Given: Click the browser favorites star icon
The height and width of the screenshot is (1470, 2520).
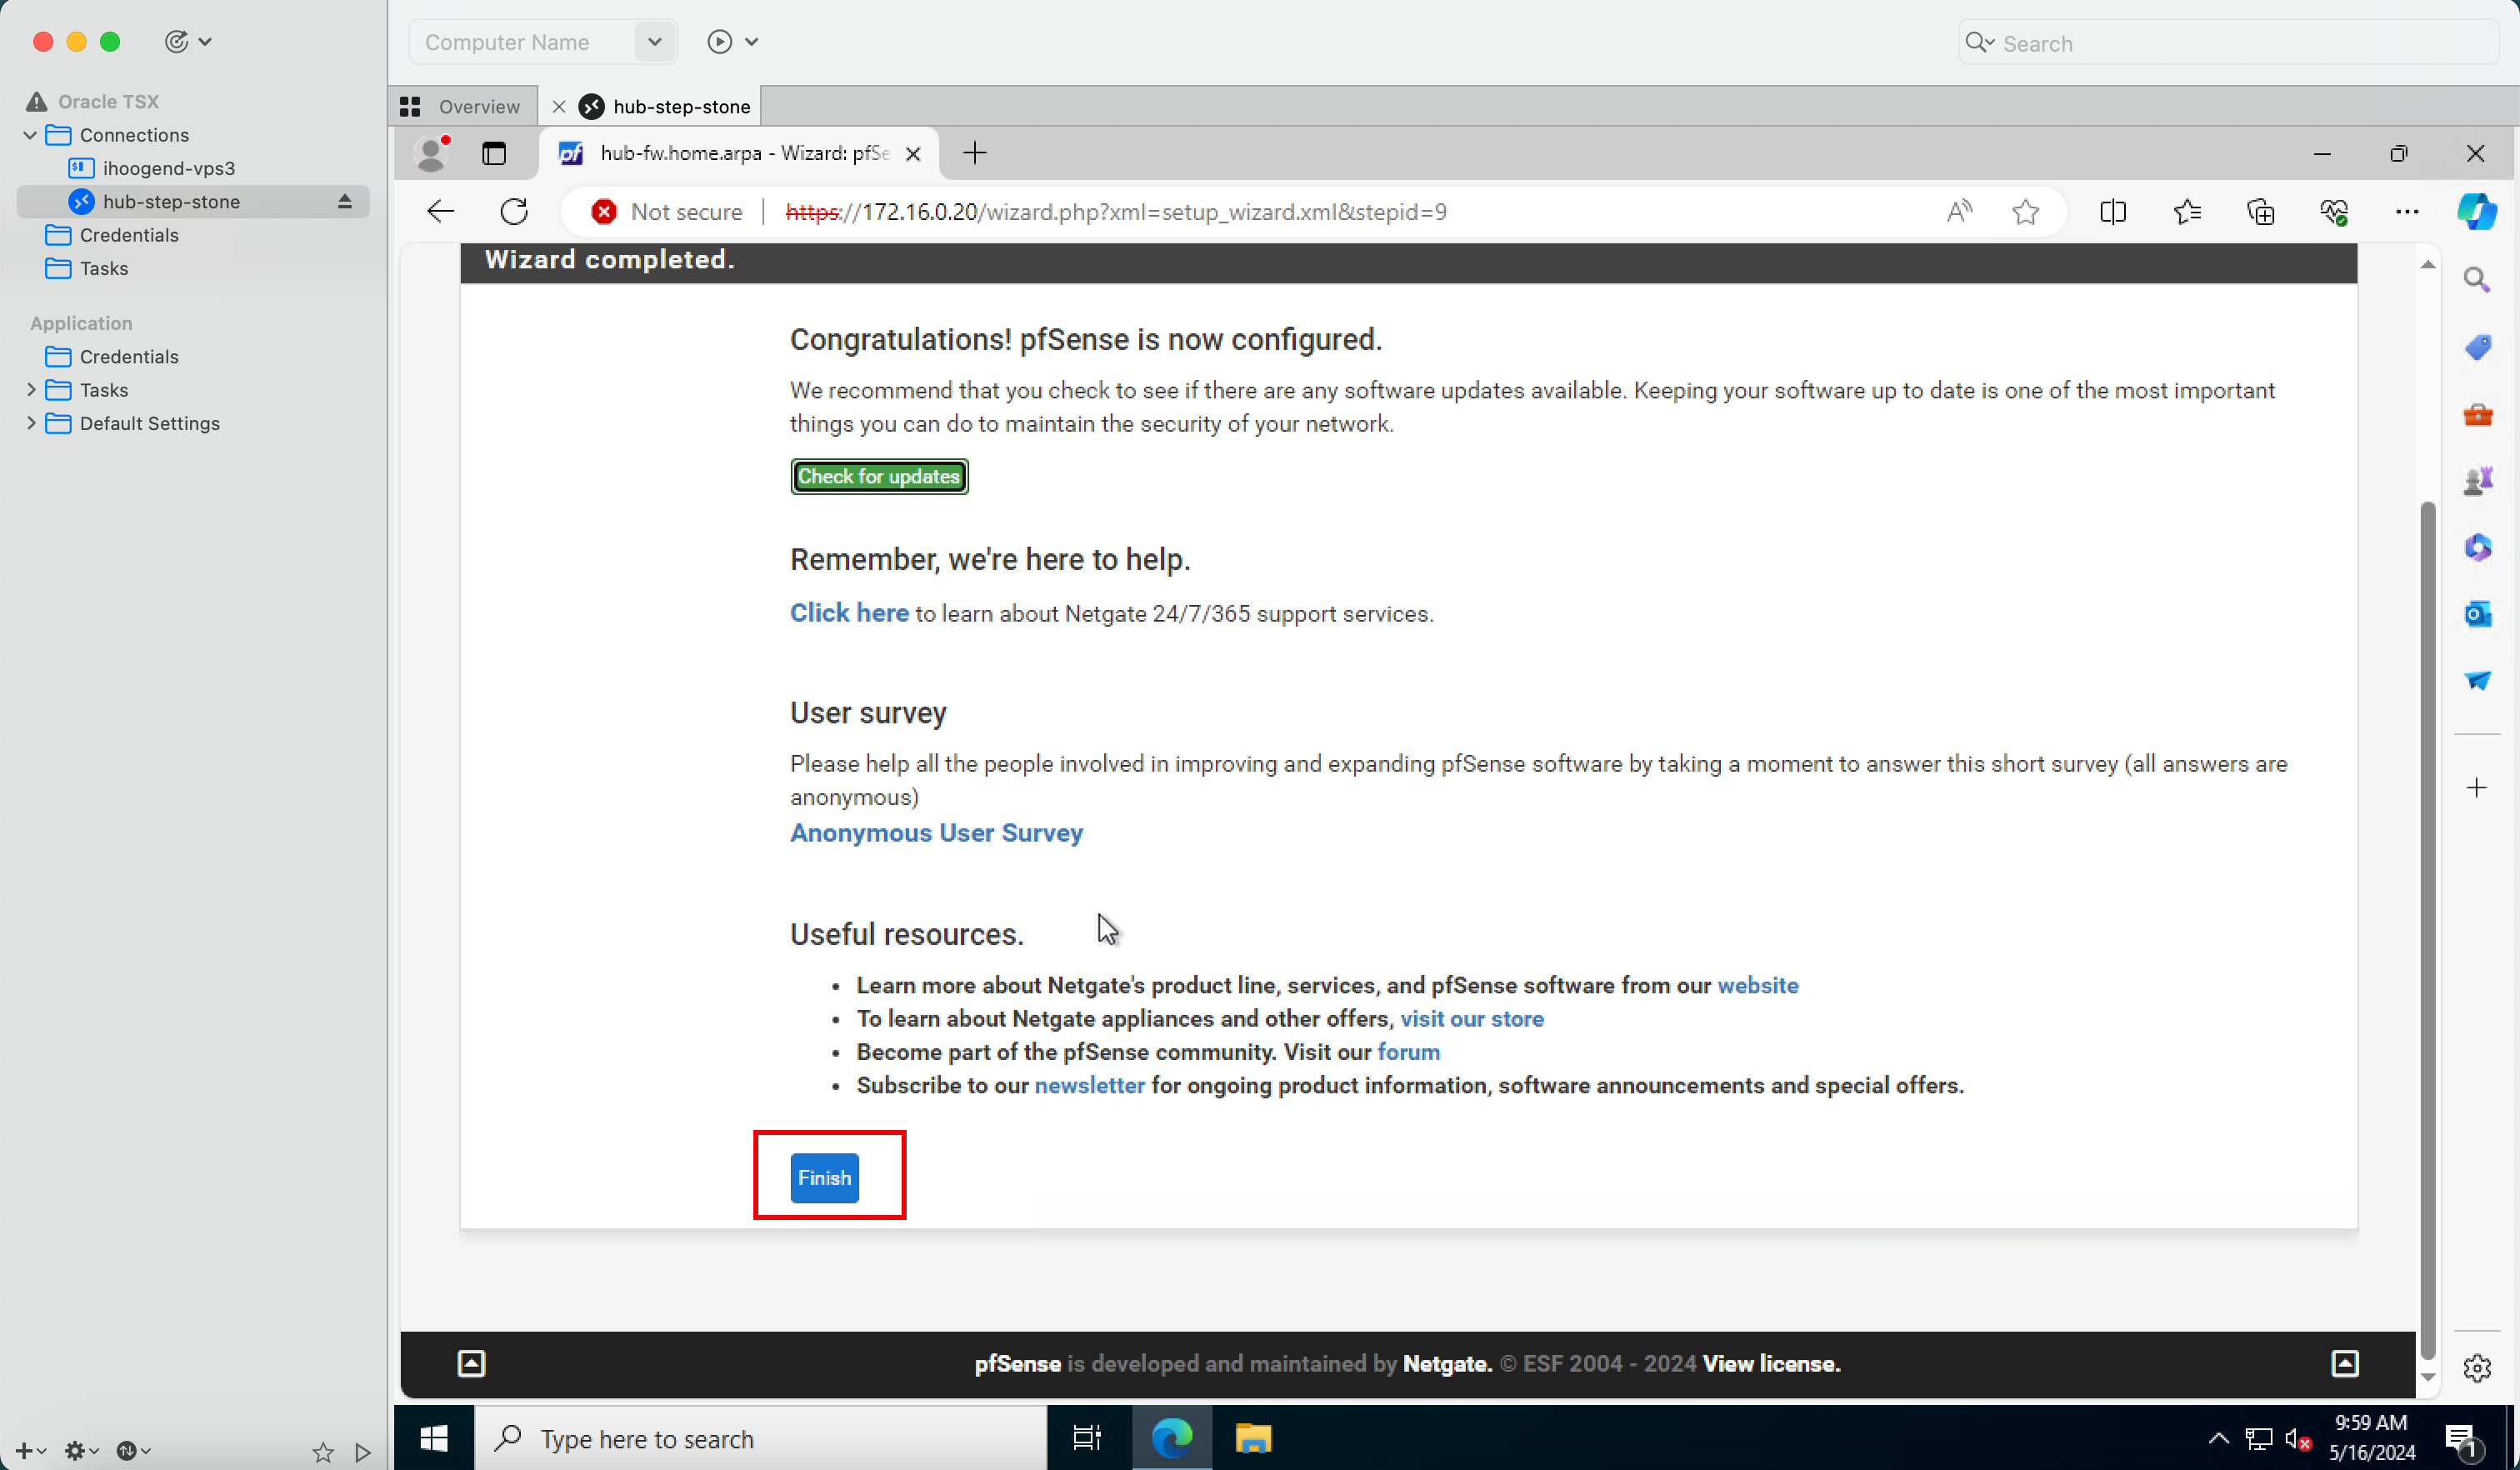Looking at the screenshot, I should click(x=2025, y=212).
